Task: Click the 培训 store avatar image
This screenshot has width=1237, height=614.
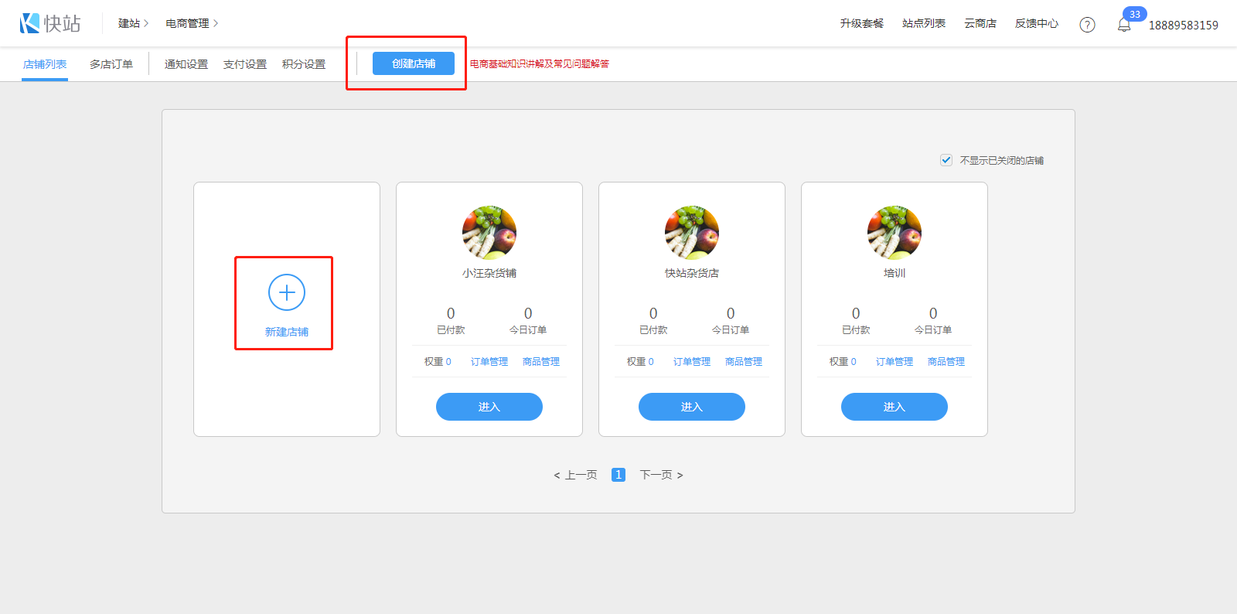Action: click(x=895, y=233)
